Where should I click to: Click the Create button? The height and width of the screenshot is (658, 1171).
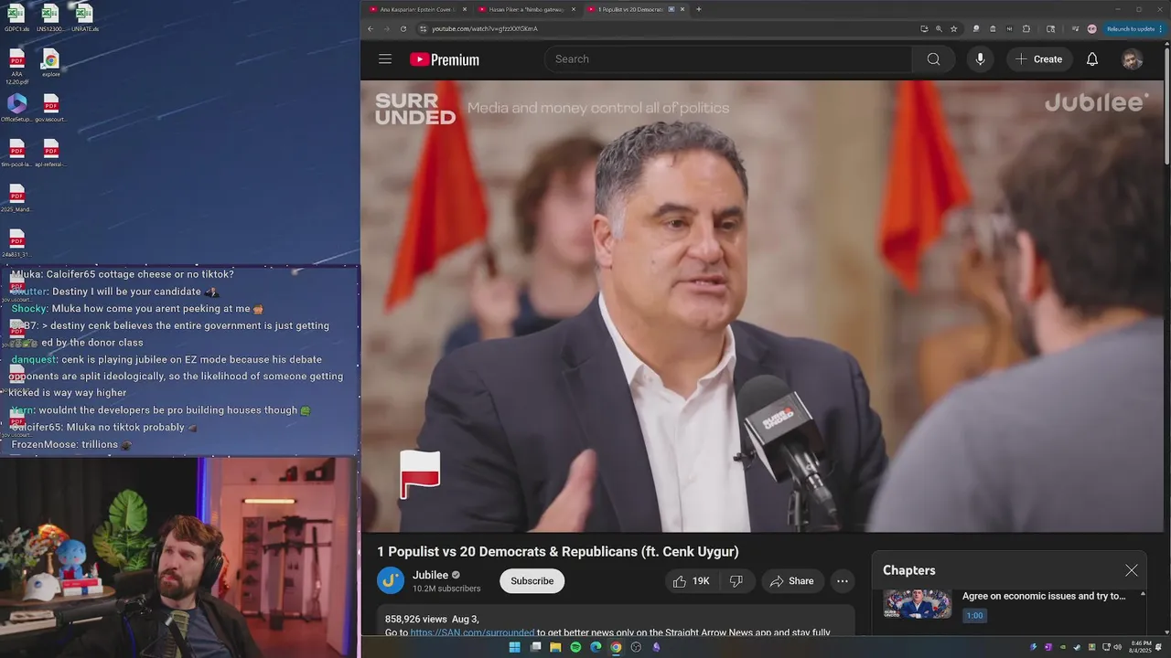(x=1039, y=59)
